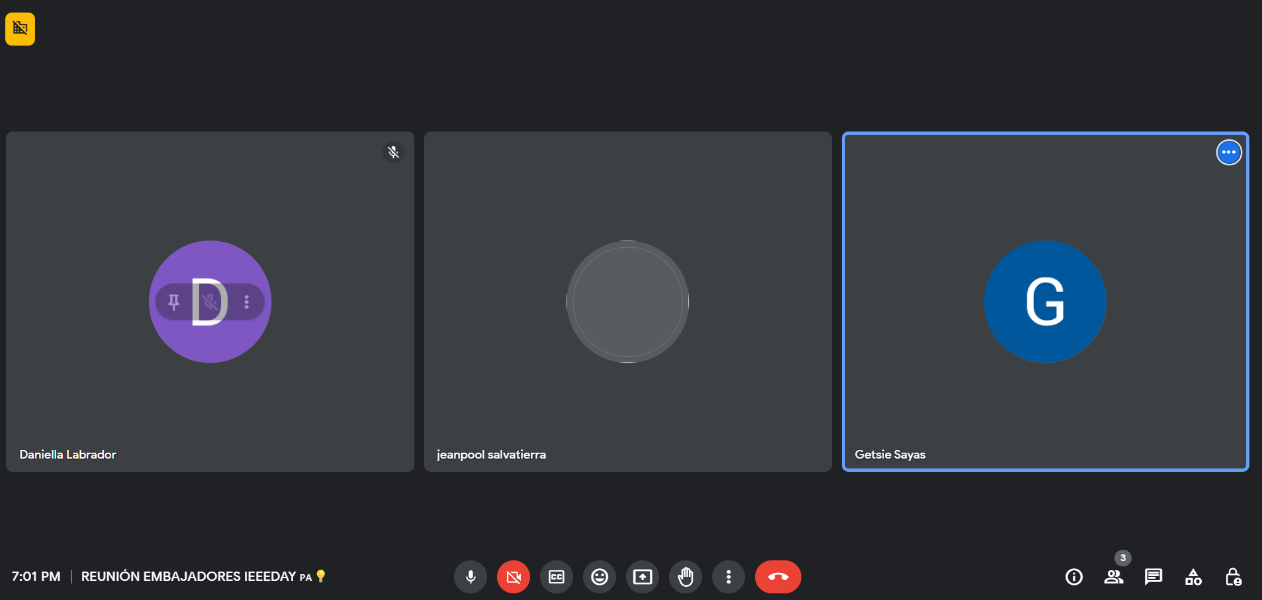Open the Activities shapes icon

point(1193,577)
